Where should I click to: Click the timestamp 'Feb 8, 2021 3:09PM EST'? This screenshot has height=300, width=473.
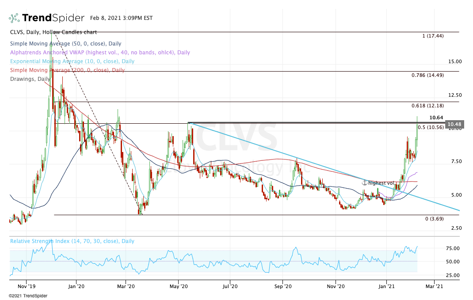tap(121, 18)
